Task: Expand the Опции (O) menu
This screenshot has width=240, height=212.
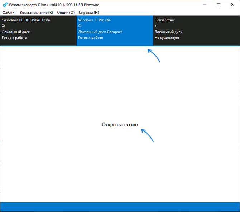Action: 66,13
